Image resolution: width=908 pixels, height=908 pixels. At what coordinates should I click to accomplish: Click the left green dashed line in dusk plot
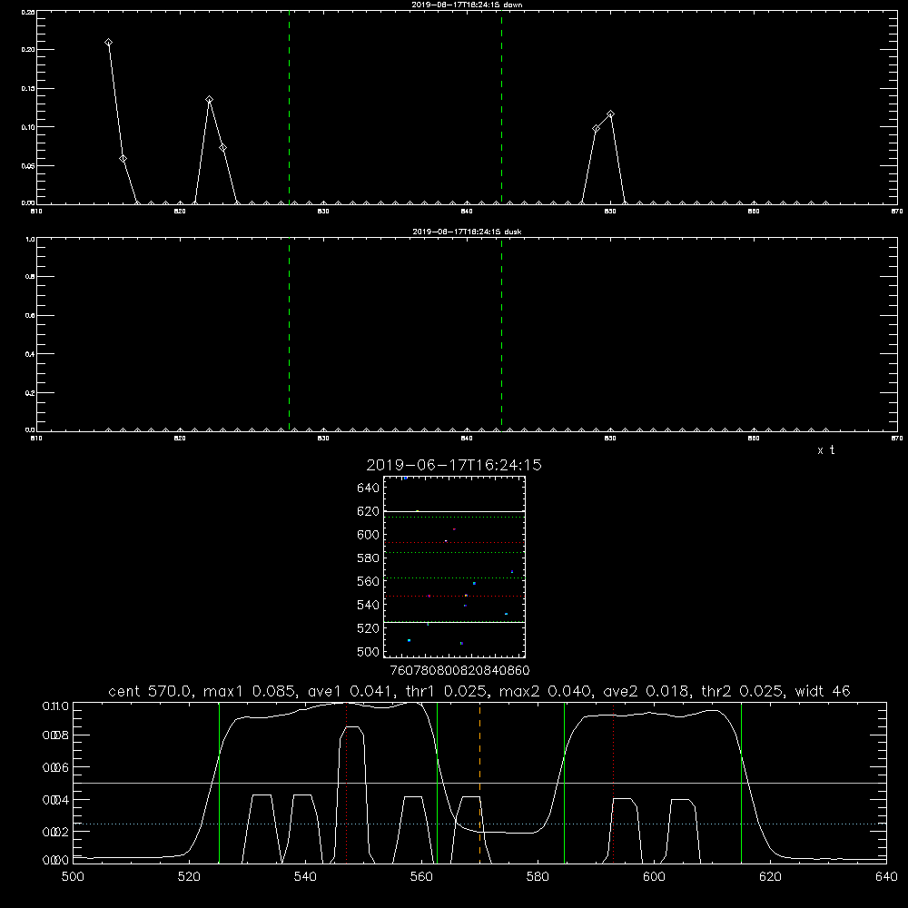(289, 335)
